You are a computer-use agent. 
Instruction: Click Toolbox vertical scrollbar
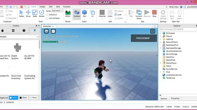(x=39, y=45)
